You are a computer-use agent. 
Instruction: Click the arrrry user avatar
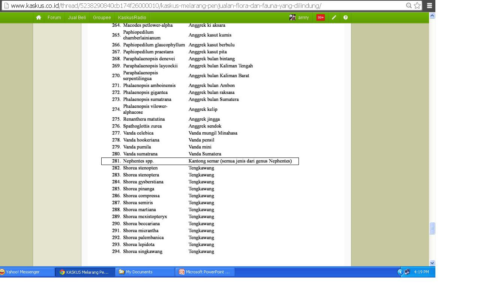[292, 18]
